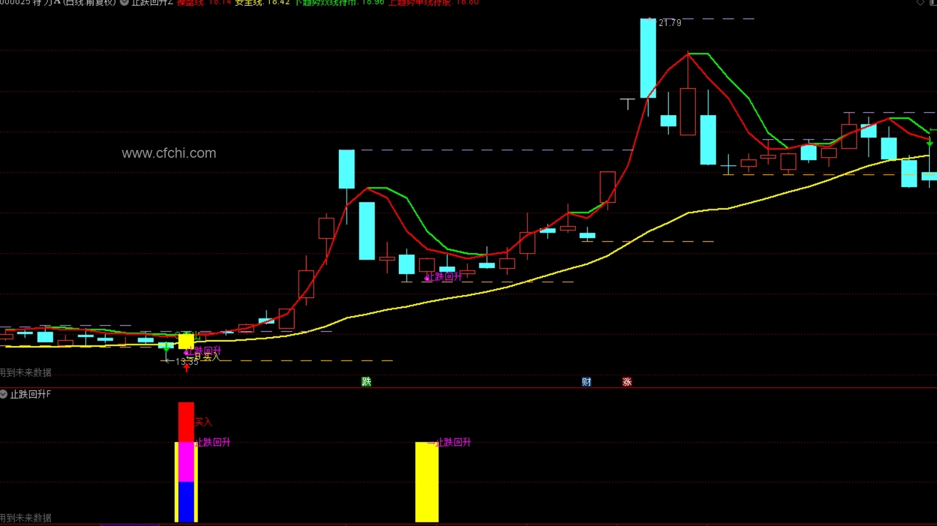The image size is (937, 526).
Task: Click the magenta bar segment in sub-panel
Action: pos(186,462)
